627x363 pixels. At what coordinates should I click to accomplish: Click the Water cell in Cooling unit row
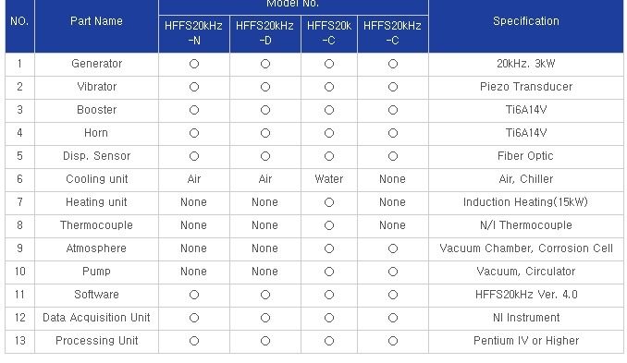tap(329, 179)
